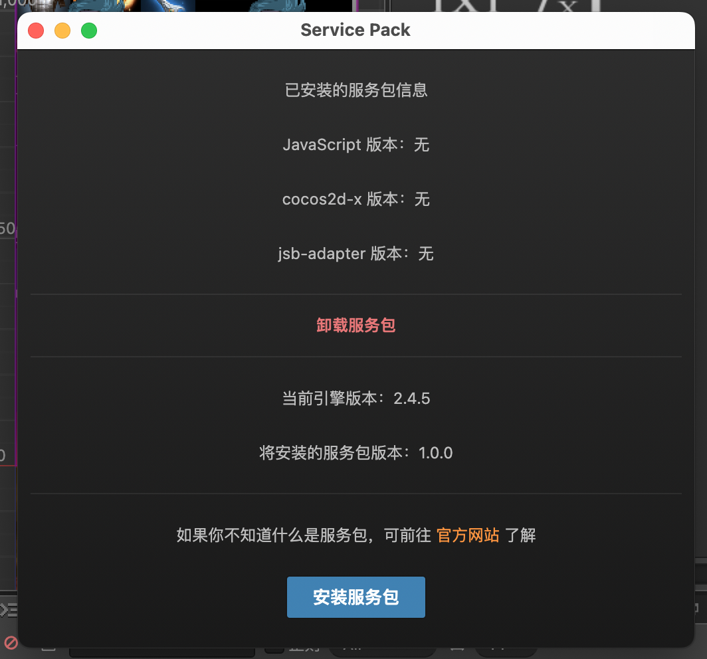Open the 官方网站 official website link
The width and height of the screenshot is (707, 659).
click(x=468, y=535)
